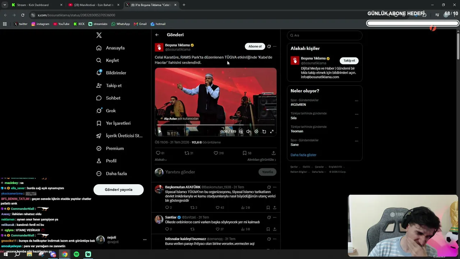Open streamlabs bookmark
460x259 pixels.
click(98, 24)
